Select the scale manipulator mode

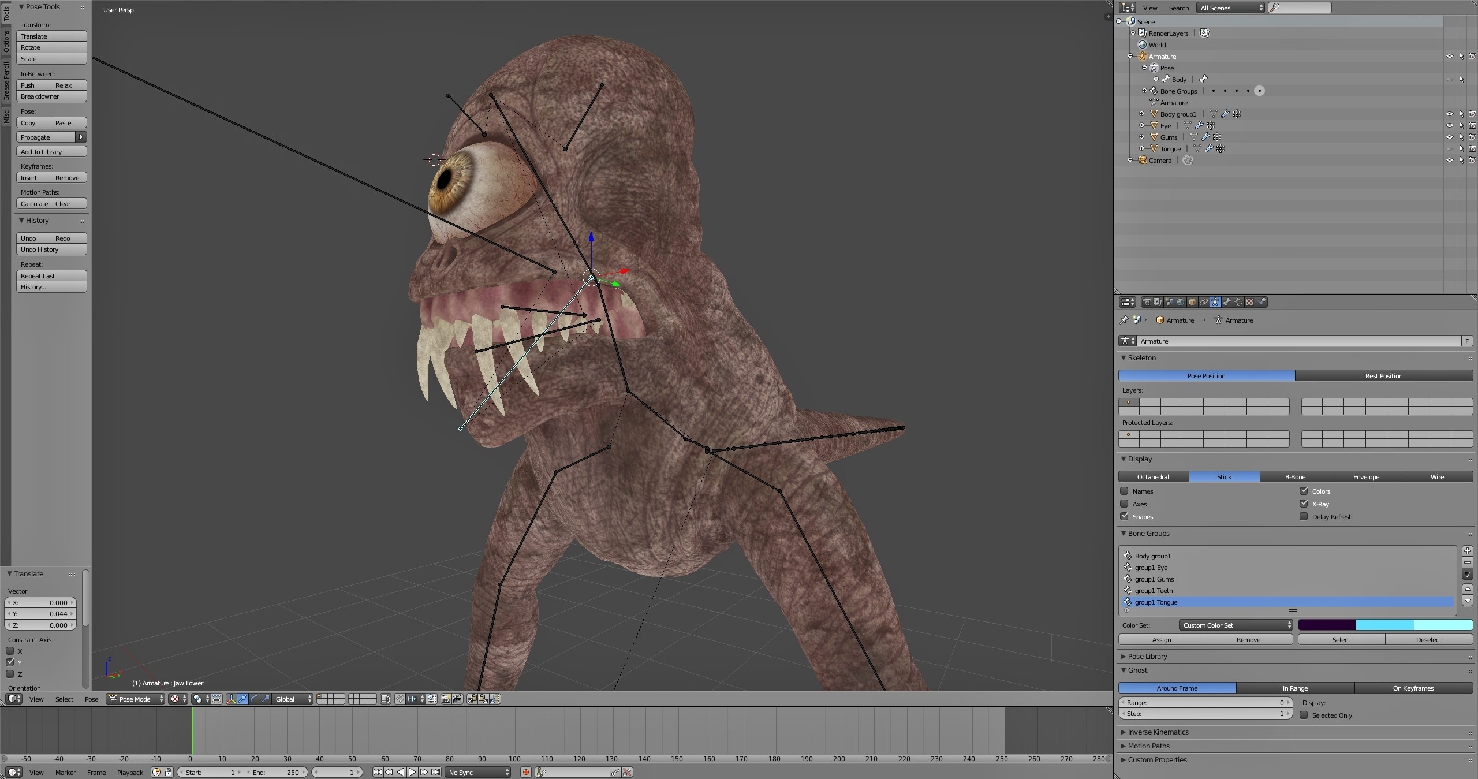pos(266,699)
